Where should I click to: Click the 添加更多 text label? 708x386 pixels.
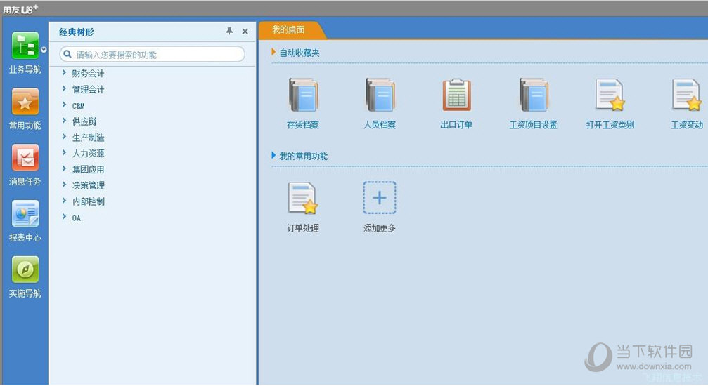pos(380,228)
